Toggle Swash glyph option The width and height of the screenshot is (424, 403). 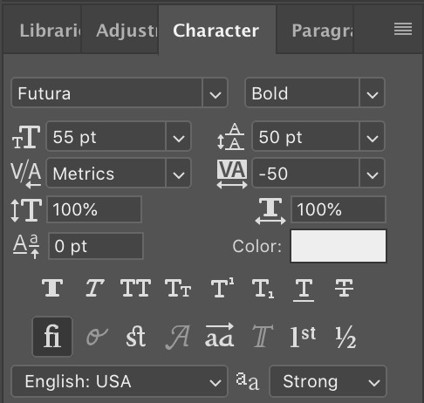[x=177, y=337]
